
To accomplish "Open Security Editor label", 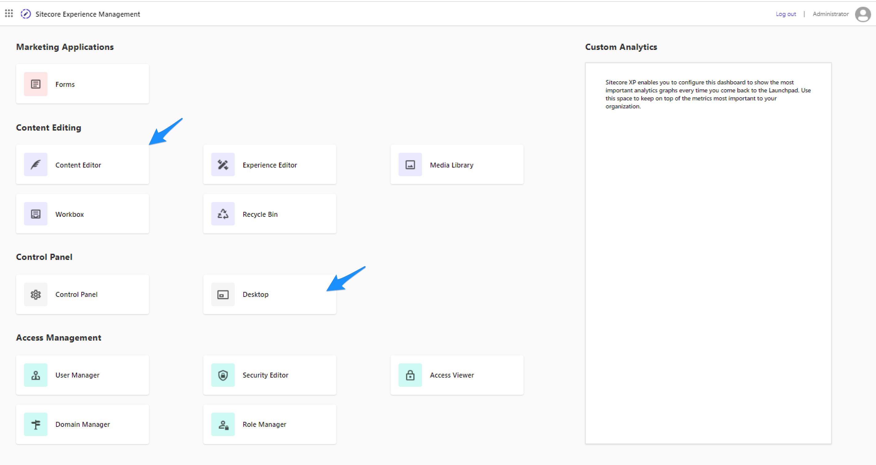I will [265, 375].
